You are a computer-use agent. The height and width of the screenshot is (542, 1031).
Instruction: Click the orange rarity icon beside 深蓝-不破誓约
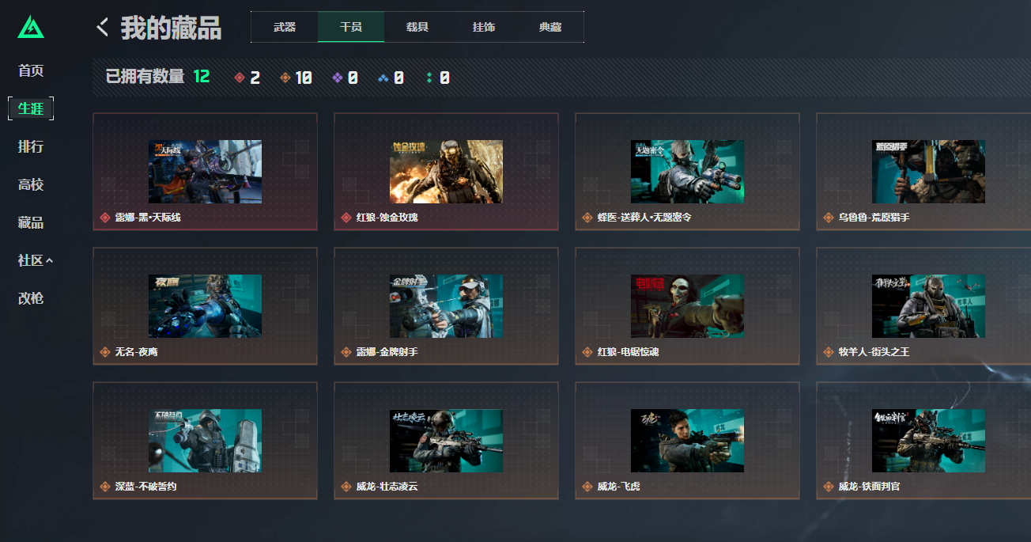105,487
